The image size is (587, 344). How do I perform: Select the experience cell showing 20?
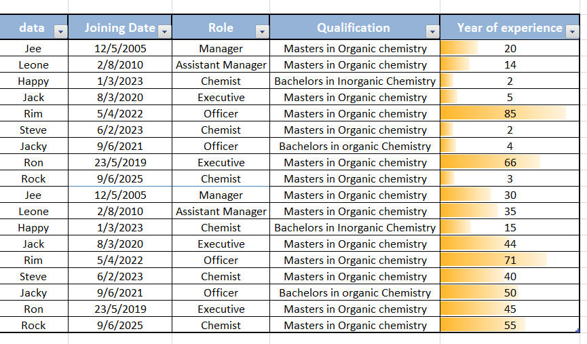coord(510,49)
